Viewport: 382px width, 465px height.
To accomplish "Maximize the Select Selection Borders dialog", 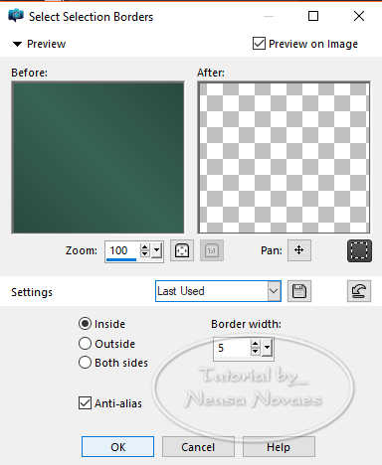I will [313, 16].
